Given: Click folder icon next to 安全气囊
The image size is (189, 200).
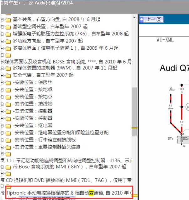Looking at the screenshot, I should pos(8,75).
